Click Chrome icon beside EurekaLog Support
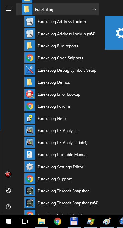This screenshot has height=228, width=123. pos(30,178)
